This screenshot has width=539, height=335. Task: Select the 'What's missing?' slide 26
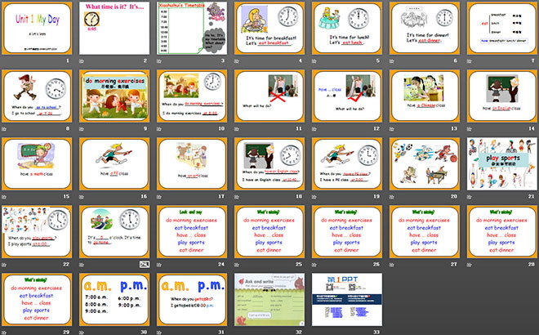pyautogui.click(x=347, y=232)
